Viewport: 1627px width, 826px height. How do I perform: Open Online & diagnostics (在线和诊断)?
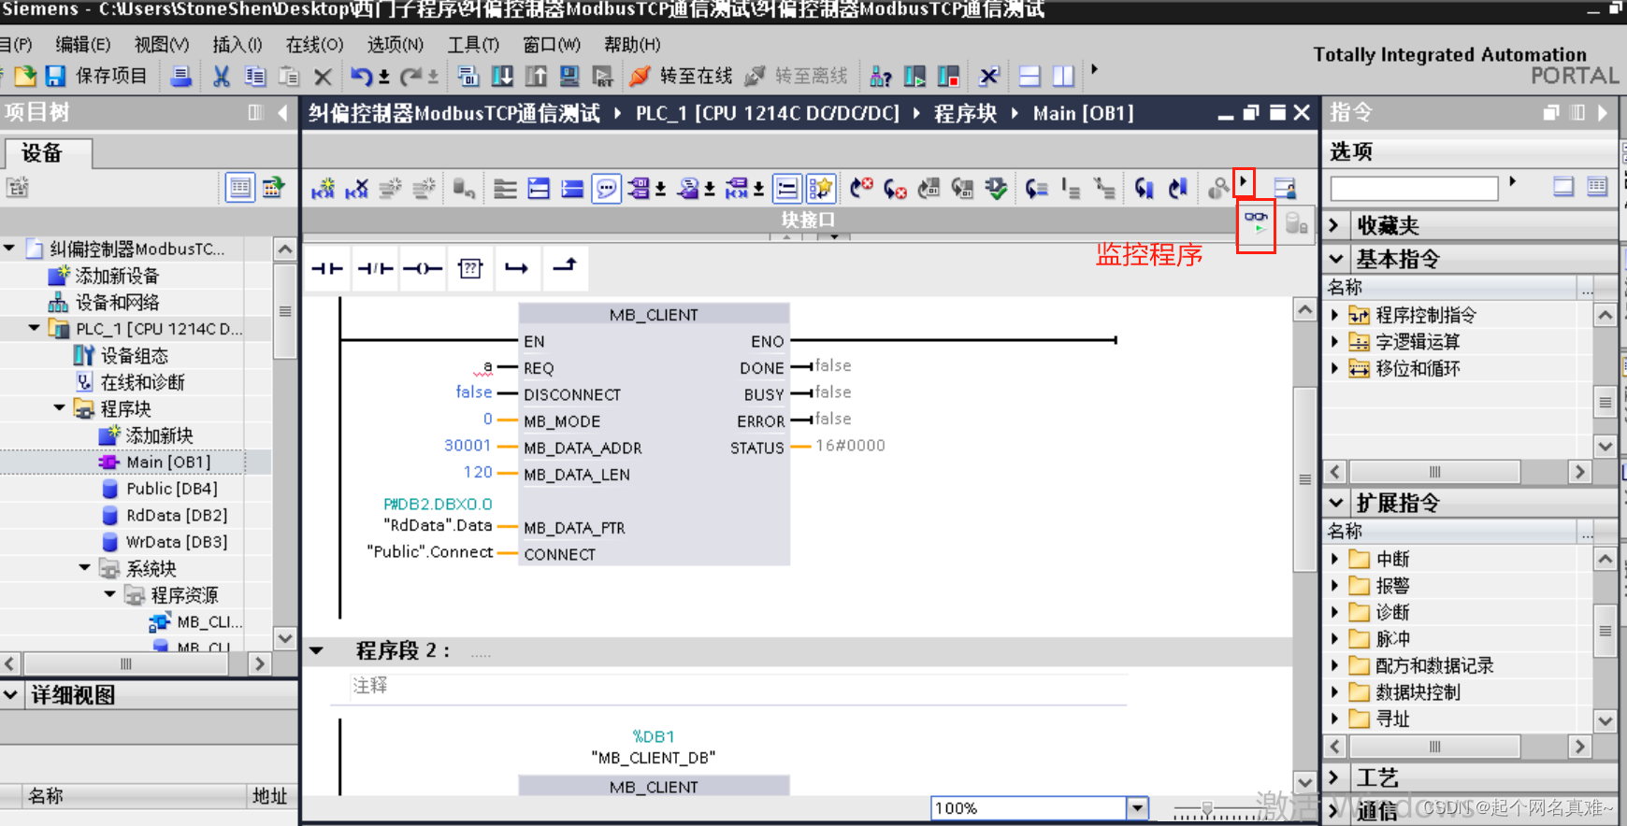coord(142,382)
